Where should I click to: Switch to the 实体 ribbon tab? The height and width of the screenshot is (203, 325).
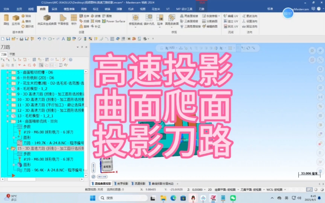click(54, 9)
